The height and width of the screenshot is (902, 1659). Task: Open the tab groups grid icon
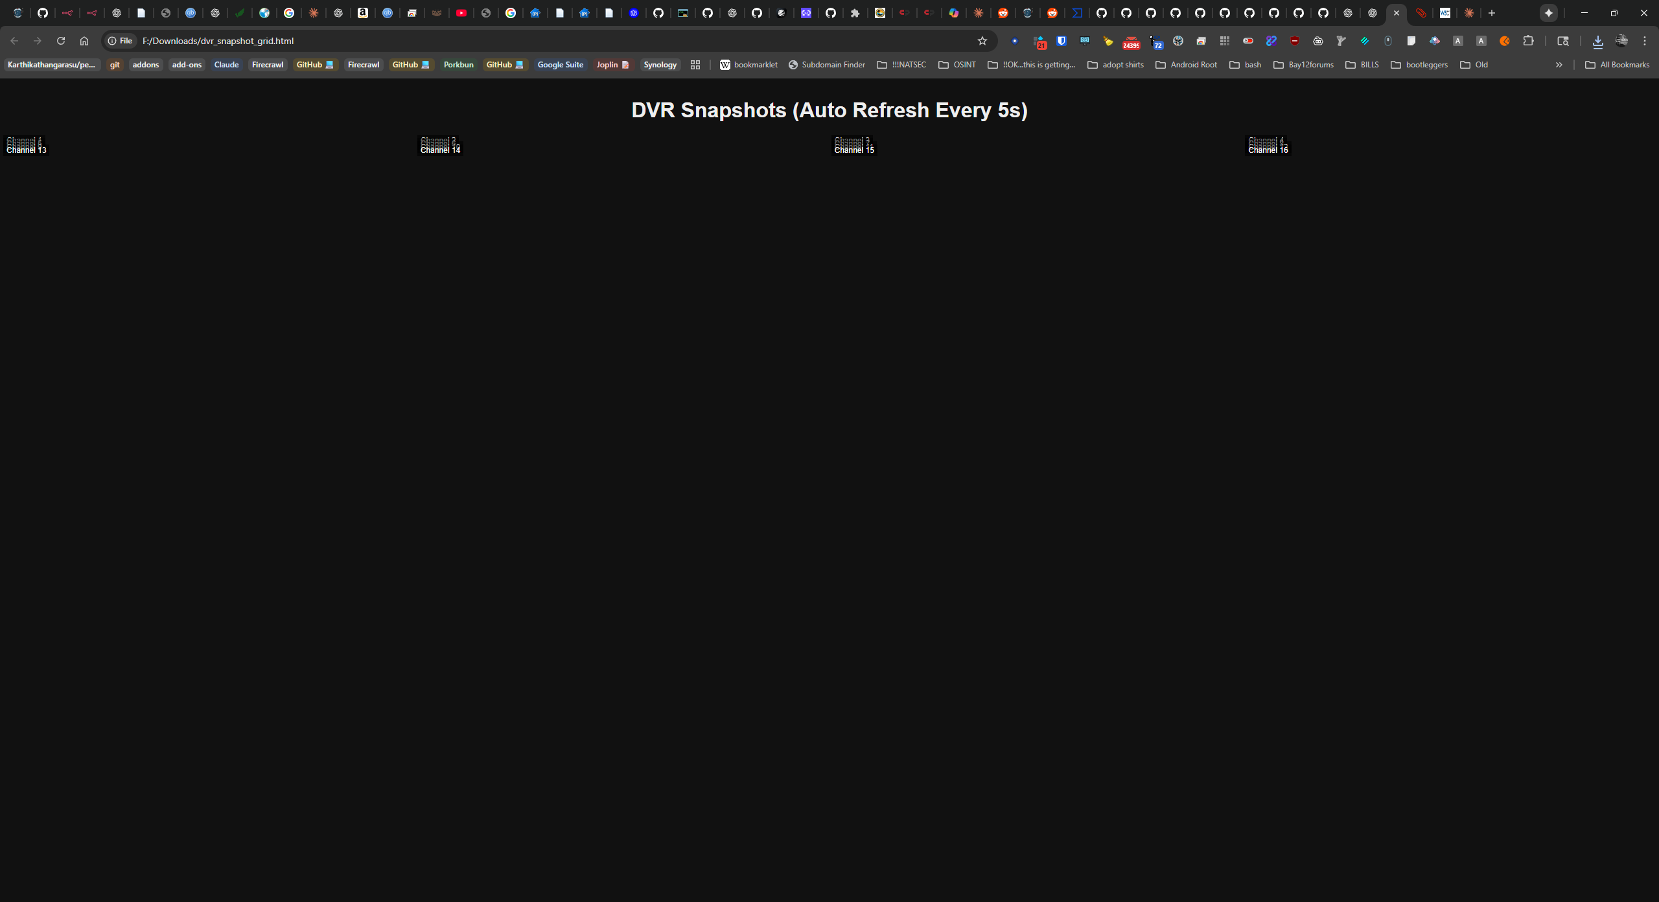[695, 65]
